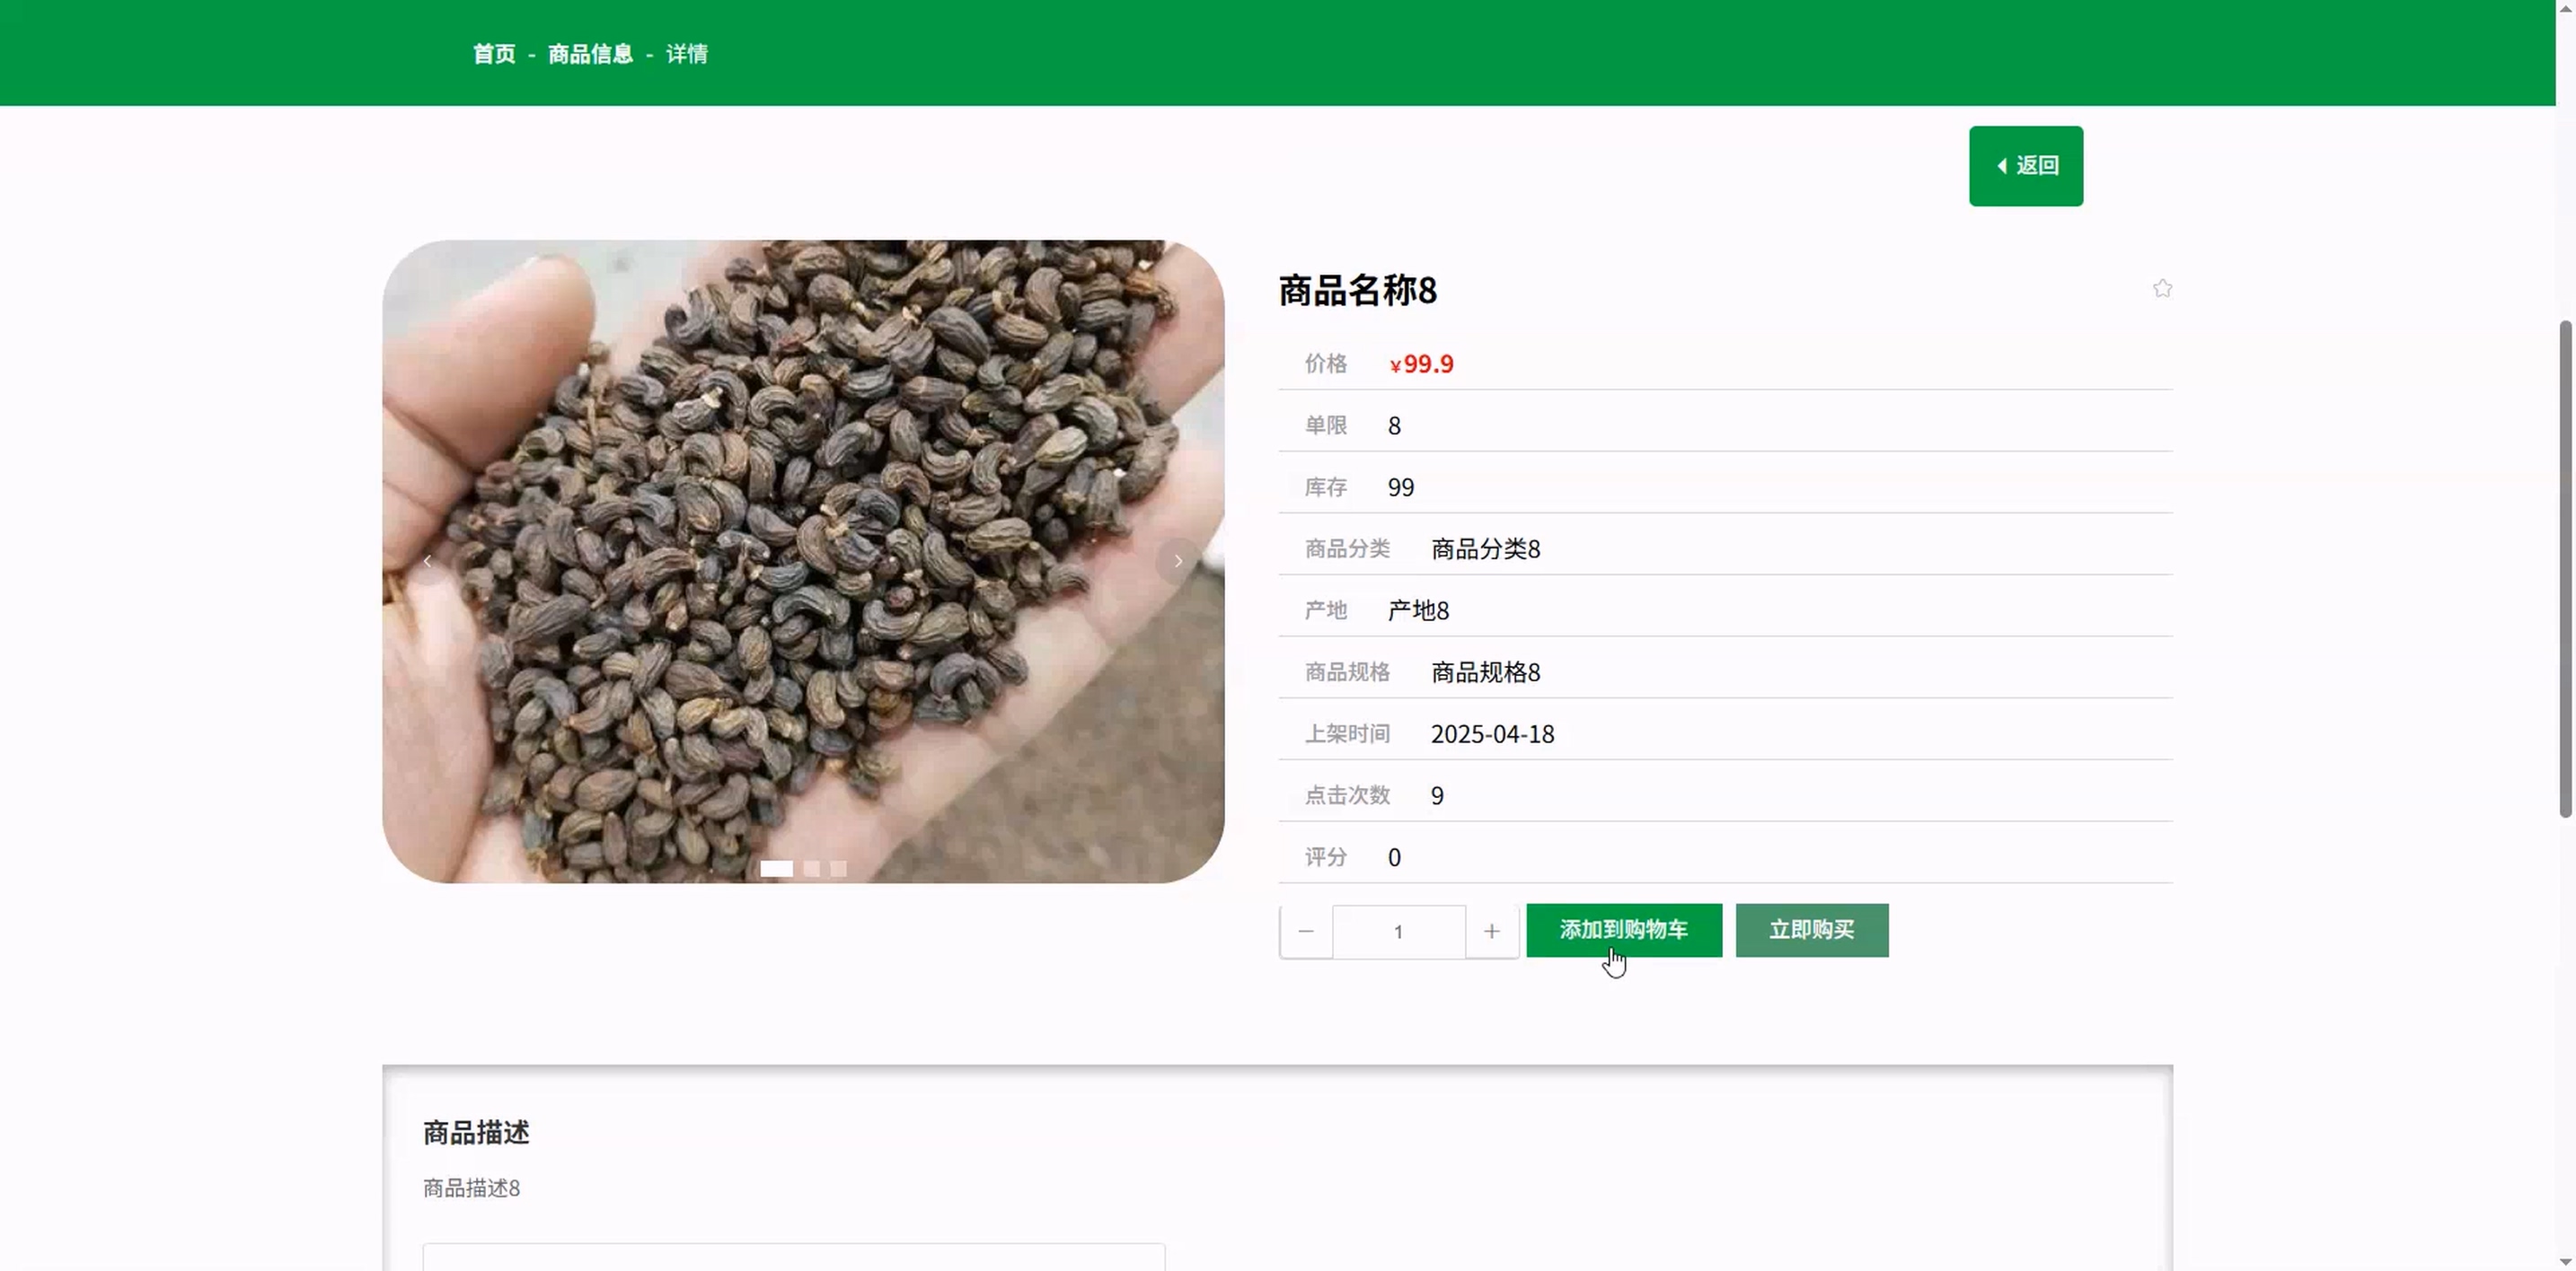Show previous carousel image with left arrow

tap(427, 562)
